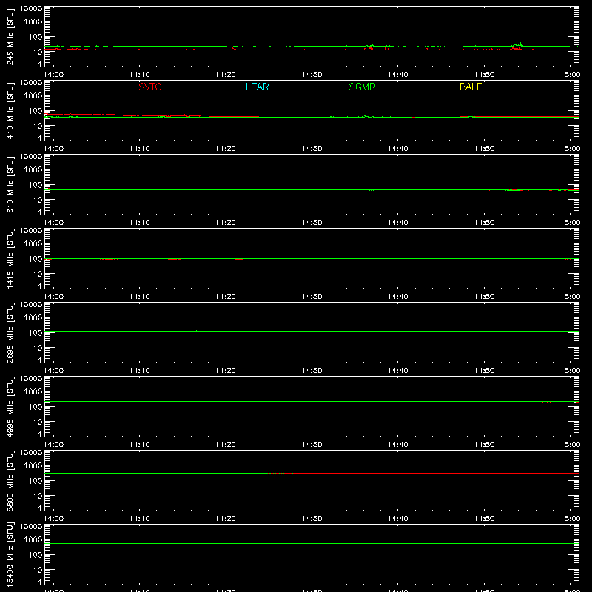Image resolution: width=592 pixels, height=592 pixels.
Task: Click the yellow PALE station label
Action: (x=471, y=87)
